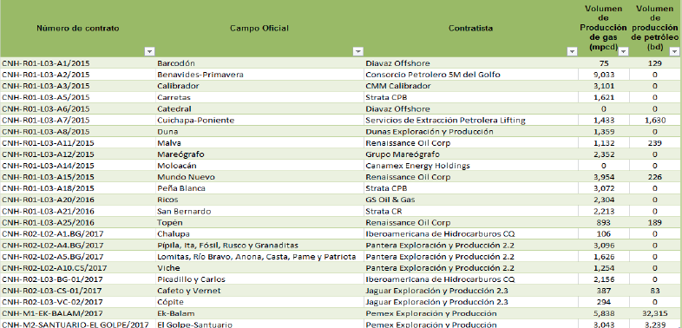This screenshot has height=328, width=682.
Task: Select the Ek-Balam field cell
Action: tap(260, 313)
